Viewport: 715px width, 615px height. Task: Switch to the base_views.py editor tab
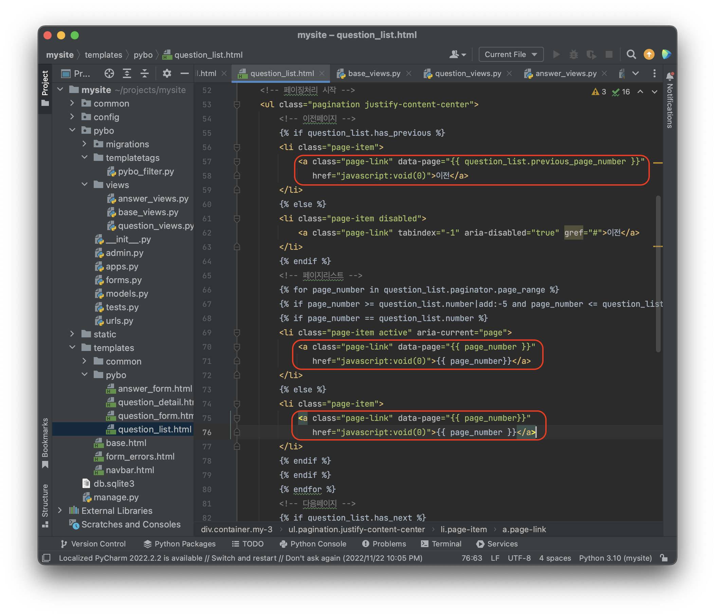click(374, 73)
